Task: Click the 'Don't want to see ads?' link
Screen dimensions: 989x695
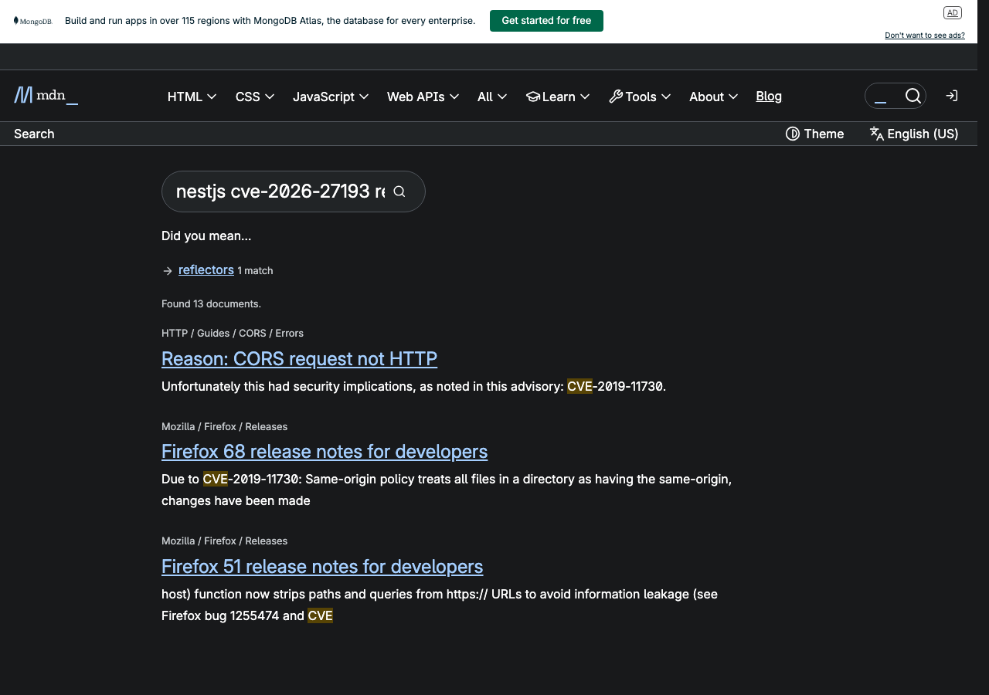Action: [924, 35]
